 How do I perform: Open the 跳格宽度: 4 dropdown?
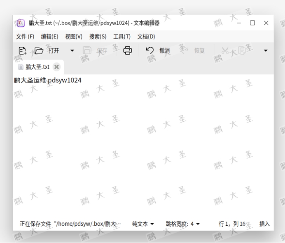tap(183, 224)
